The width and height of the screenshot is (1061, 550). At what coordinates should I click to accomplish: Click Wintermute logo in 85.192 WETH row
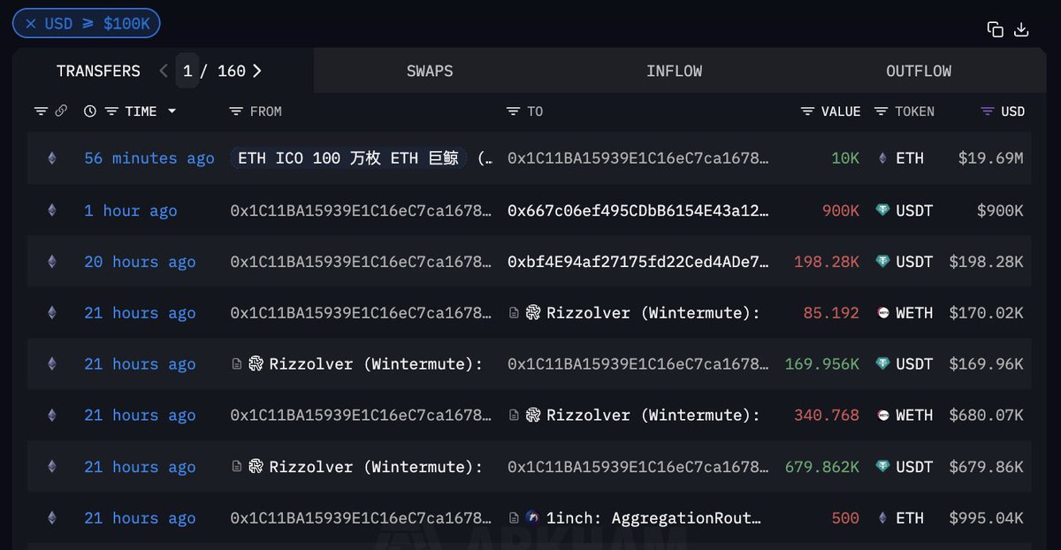tap(533, 313)
